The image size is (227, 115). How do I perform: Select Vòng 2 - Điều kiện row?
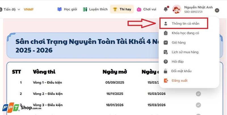[x=48, y=94]
